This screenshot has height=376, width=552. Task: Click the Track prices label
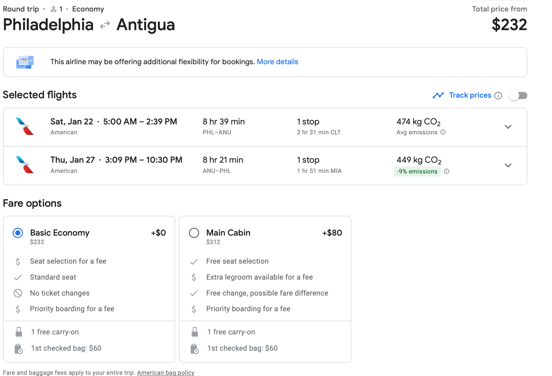[470, 95]
